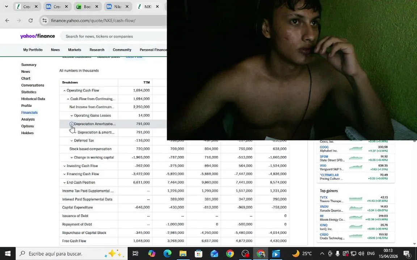This screenshot has height=260, width=417.
Task: Open the notification center icon
Action: pyautogui.click(x=407, y=253)
